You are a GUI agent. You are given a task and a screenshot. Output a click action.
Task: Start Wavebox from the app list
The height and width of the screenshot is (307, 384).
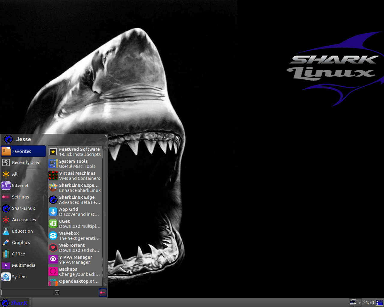click(75, 235)
